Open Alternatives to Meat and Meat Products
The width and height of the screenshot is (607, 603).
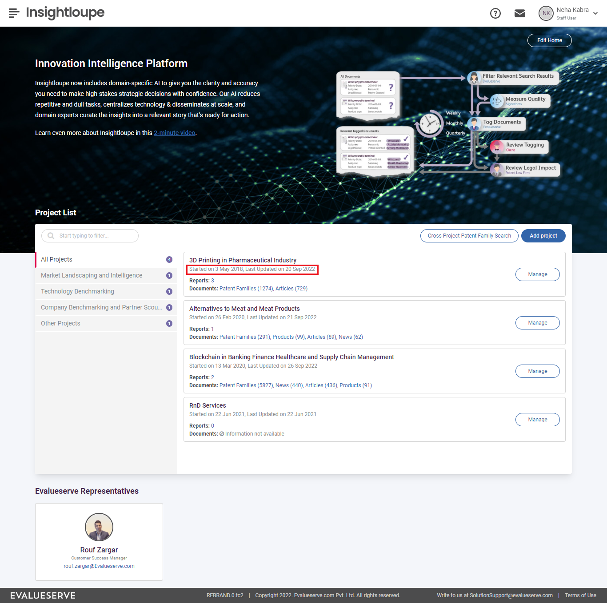[x=244, y=309]
